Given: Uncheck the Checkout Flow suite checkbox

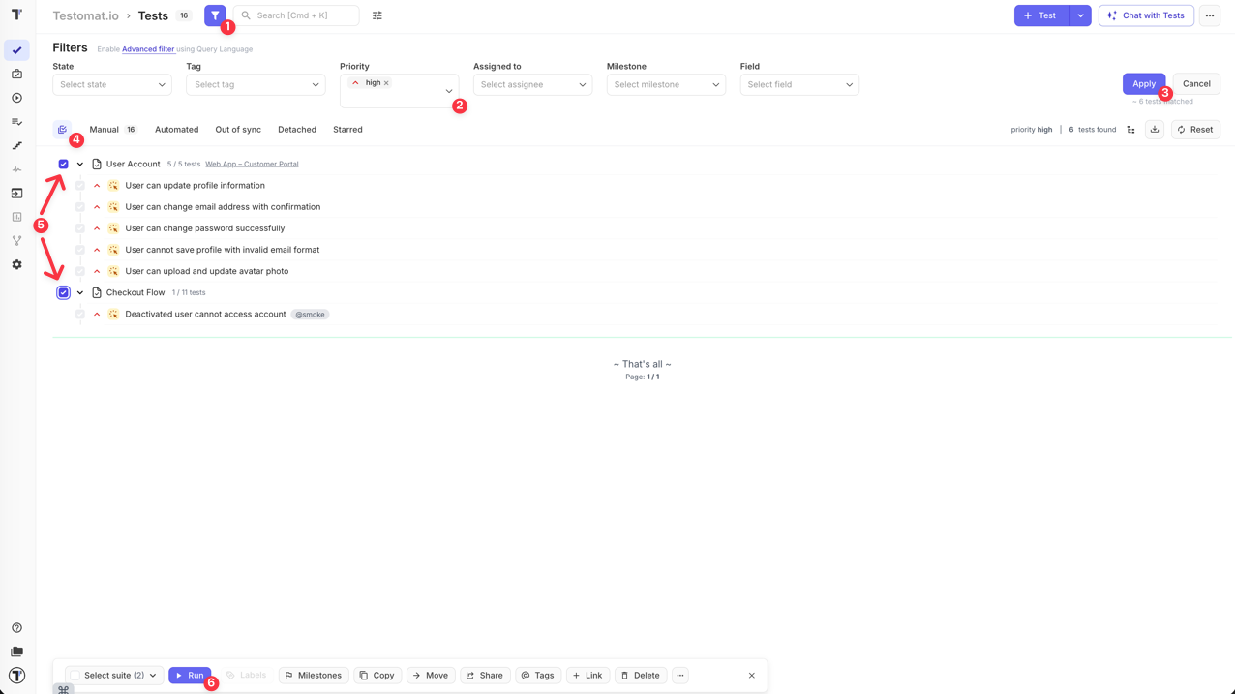Looking at the screenshot, I should (x=64, y=292).
